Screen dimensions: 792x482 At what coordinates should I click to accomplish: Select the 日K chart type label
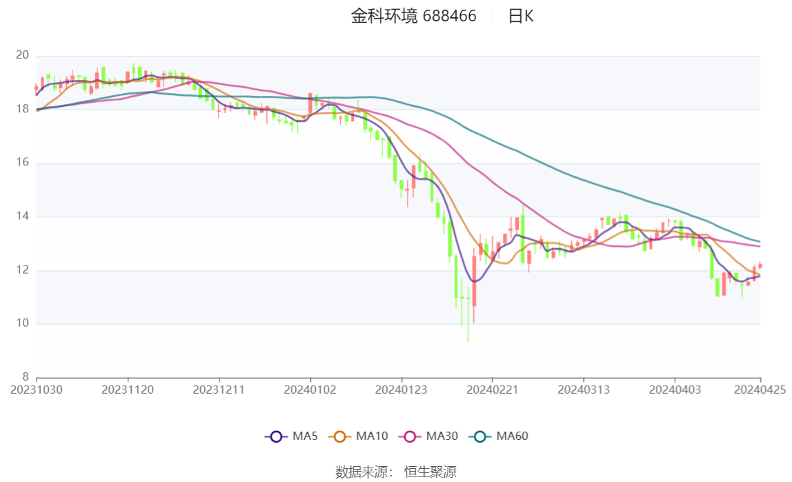point(521,16)
